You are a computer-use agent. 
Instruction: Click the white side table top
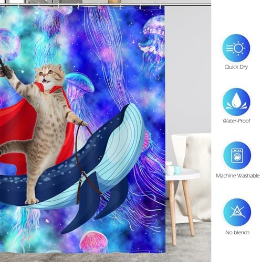tap(183, 174)
